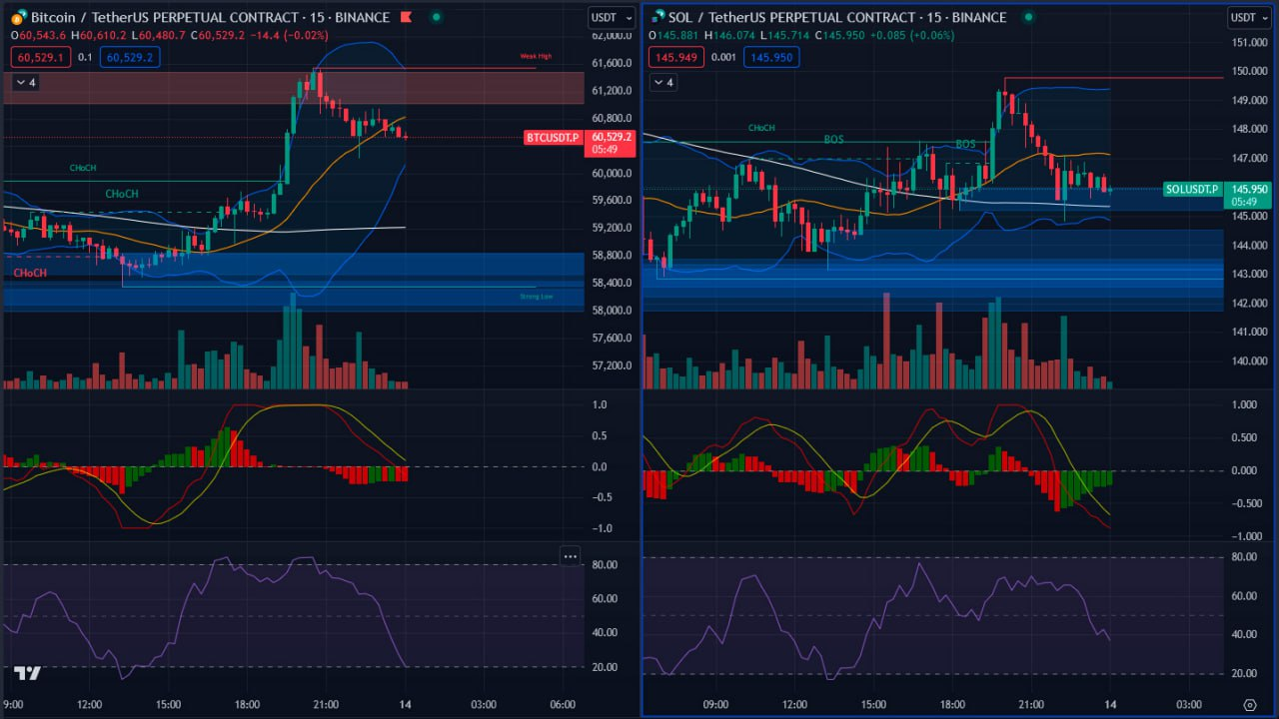Collapse the 4 indicators legend on Bitcoin chart

[x=24, y=82]
